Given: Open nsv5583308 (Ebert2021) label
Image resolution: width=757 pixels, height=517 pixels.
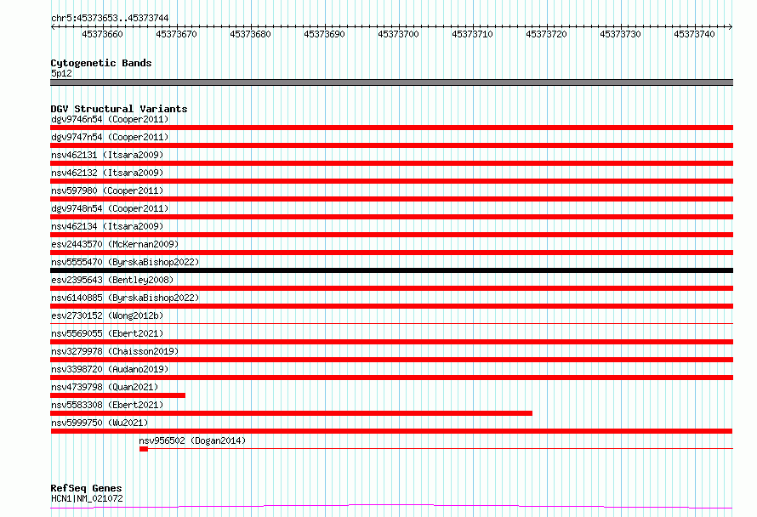Looking at the screenshot, I should tap(107, 405).
